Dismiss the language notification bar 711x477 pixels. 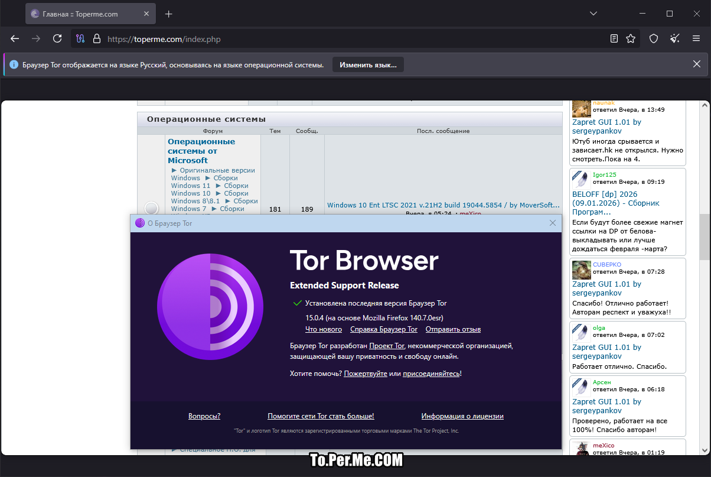click(x=696, y=64)
